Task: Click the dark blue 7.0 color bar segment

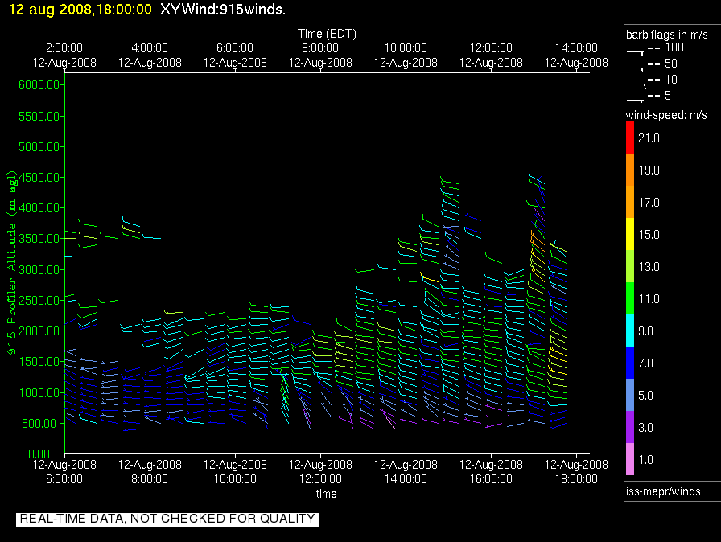Action: click(630, 363)
